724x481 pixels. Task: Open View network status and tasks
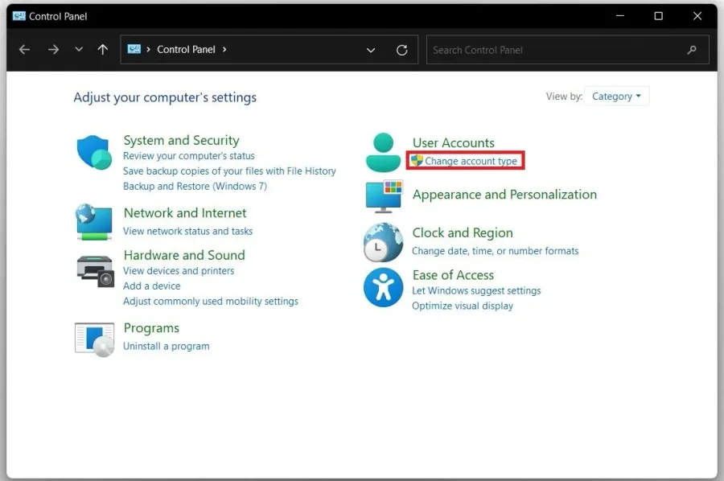pos(188,231)
